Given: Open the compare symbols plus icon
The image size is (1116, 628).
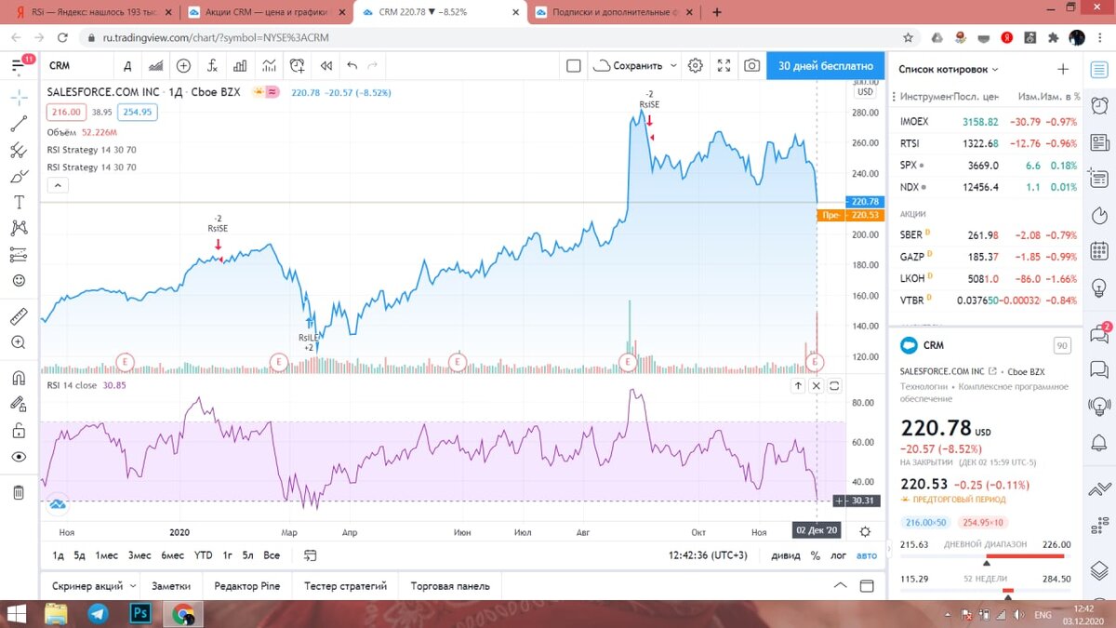Looking at the screenshot, I should pos(184,66).
